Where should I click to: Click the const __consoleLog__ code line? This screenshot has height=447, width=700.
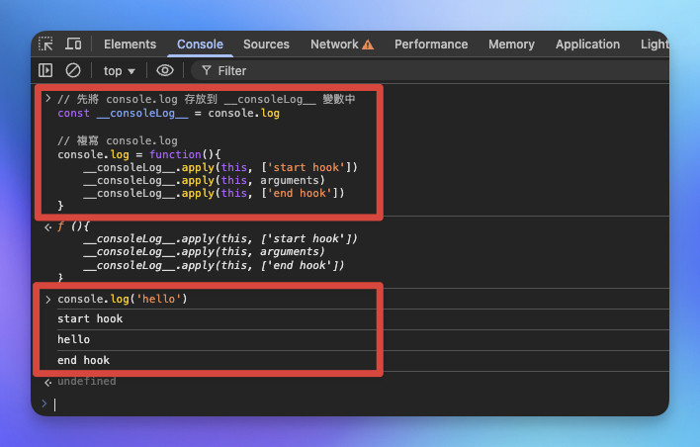point(168,113)
